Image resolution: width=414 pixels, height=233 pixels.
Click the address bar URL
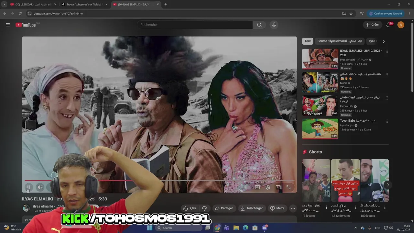pos(58,14)
